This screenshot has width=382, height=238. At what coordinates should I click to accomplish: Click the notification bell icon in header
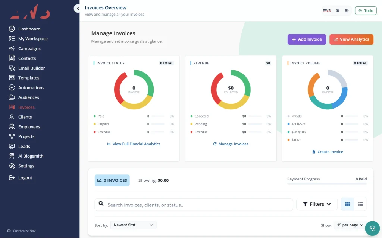(338, 11)
